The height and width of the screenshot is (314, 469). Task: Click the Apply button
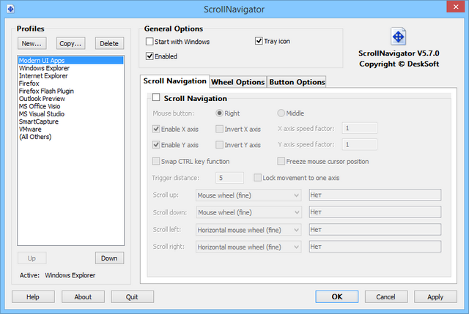435,297
